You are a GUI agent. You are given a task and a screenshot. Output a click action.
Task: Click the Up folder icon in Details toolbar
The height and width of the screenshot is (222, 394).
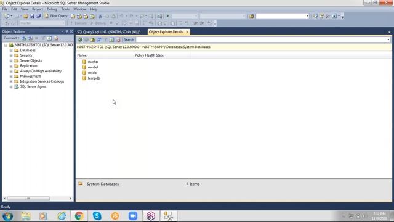92,39
